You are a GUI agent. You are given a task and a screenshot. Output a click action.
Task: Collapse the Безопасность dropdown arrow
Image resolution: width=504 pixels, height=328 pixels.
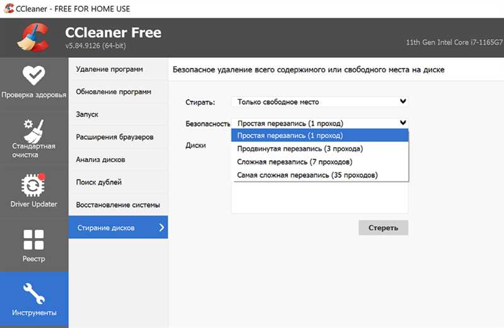(403, 123)
